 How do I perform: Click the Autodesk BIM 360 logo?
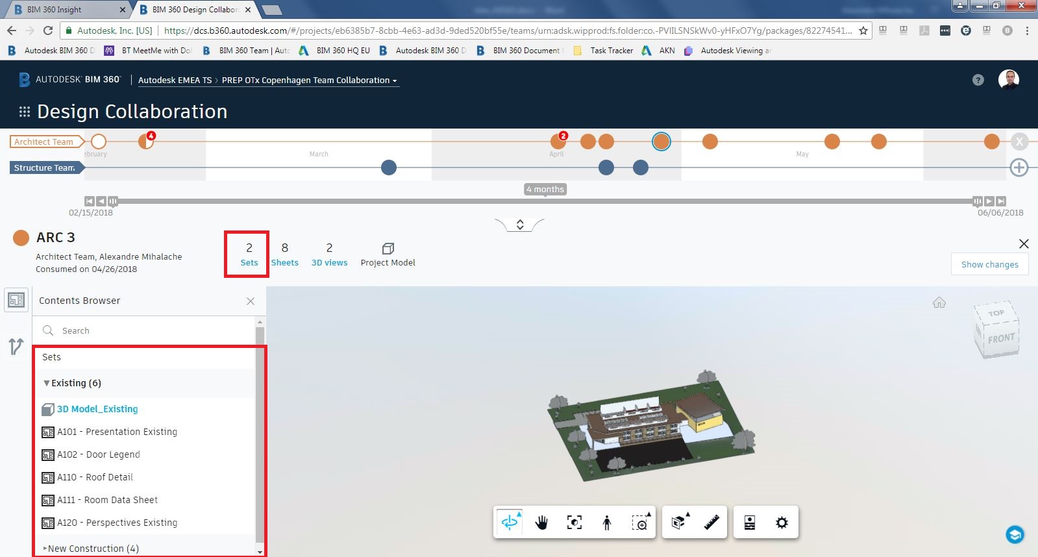click(x=69, y=80)
